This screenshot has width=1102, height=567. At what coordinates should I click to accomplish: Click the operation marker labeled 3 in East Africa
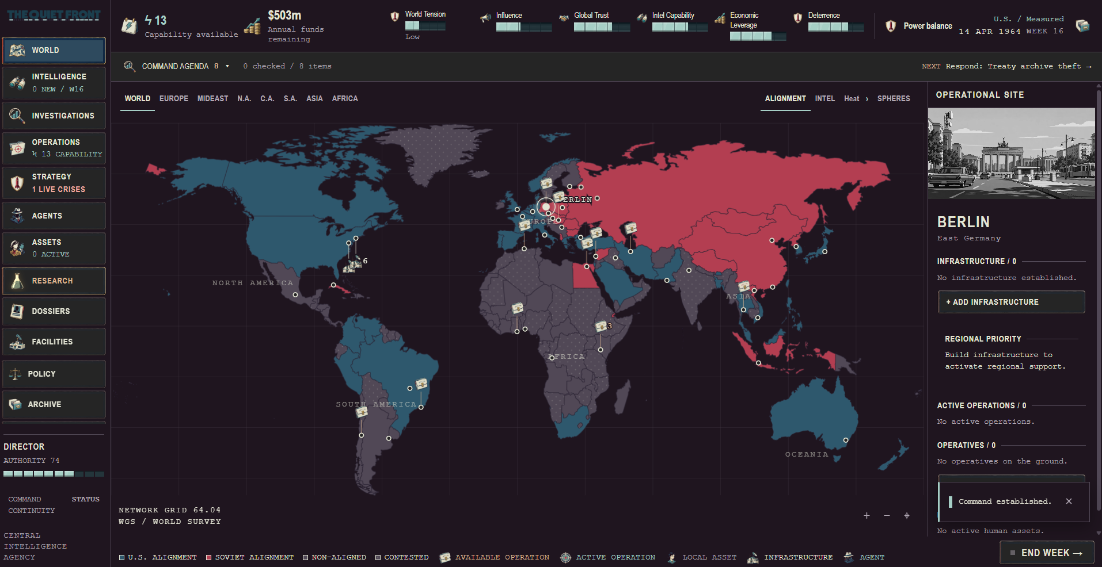pyautogui.click(x=601, y=327)
